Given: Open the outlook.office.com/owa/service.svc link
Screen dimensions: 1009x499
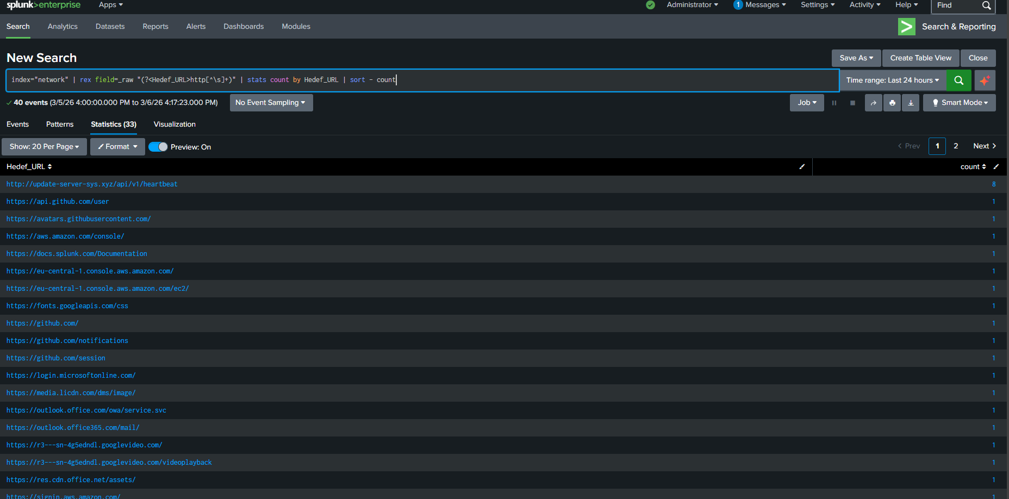Looking at the screenshot, I should pyautogui.click(x=86, y=410).
